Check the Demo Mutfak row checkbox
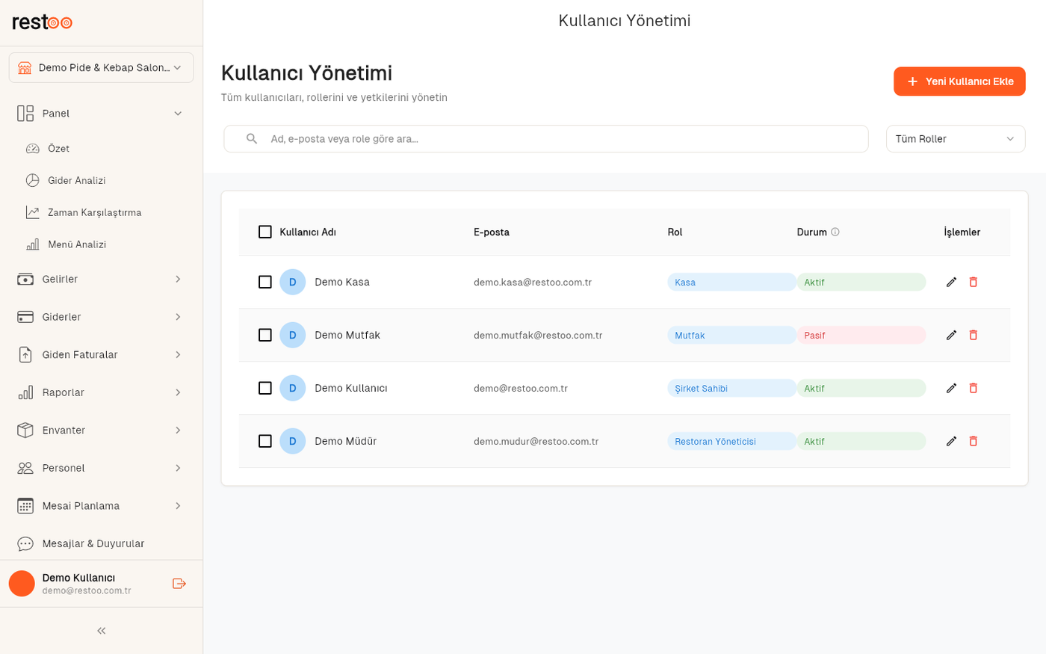The width and height of the screenshot is (1046, 654). coord(265,335)
